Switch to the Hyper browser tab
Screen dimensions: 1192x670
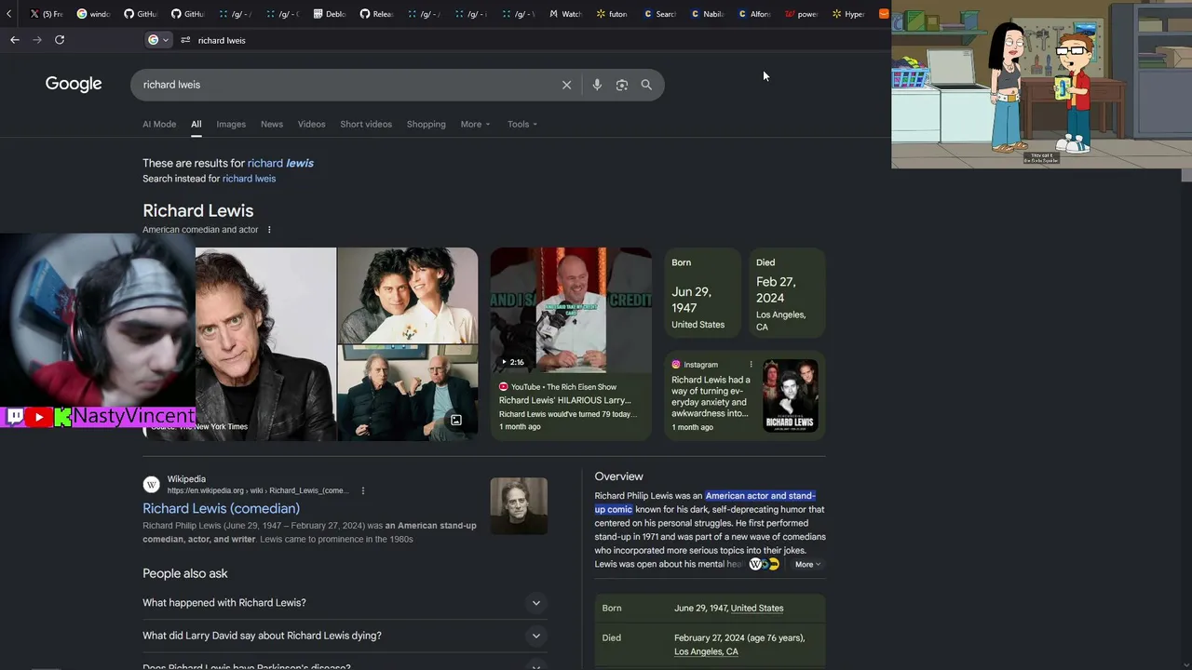(848, 14)
